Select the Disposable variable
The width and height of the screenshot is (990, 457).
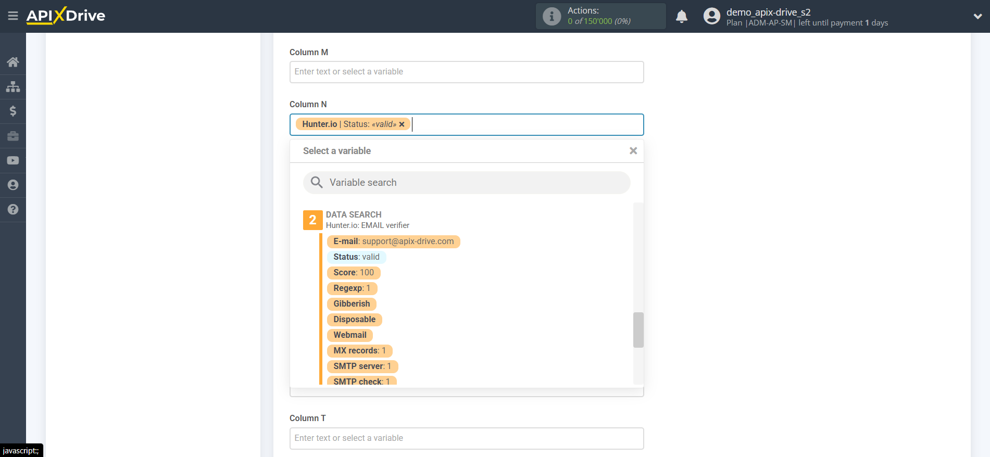(x=354, y=320)
